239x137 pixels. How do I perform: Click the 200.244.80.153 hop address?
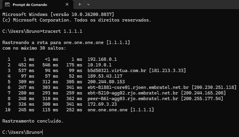point(106,81)
